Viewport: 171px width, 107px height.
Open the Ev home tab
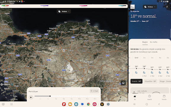click(x=135, y=97)
